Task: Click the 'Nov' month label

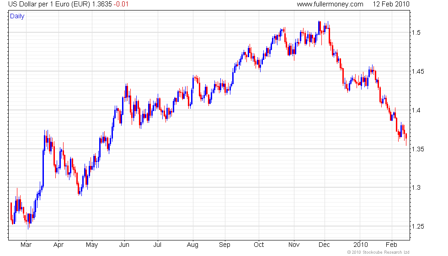Action: click(x=294, y=245)
